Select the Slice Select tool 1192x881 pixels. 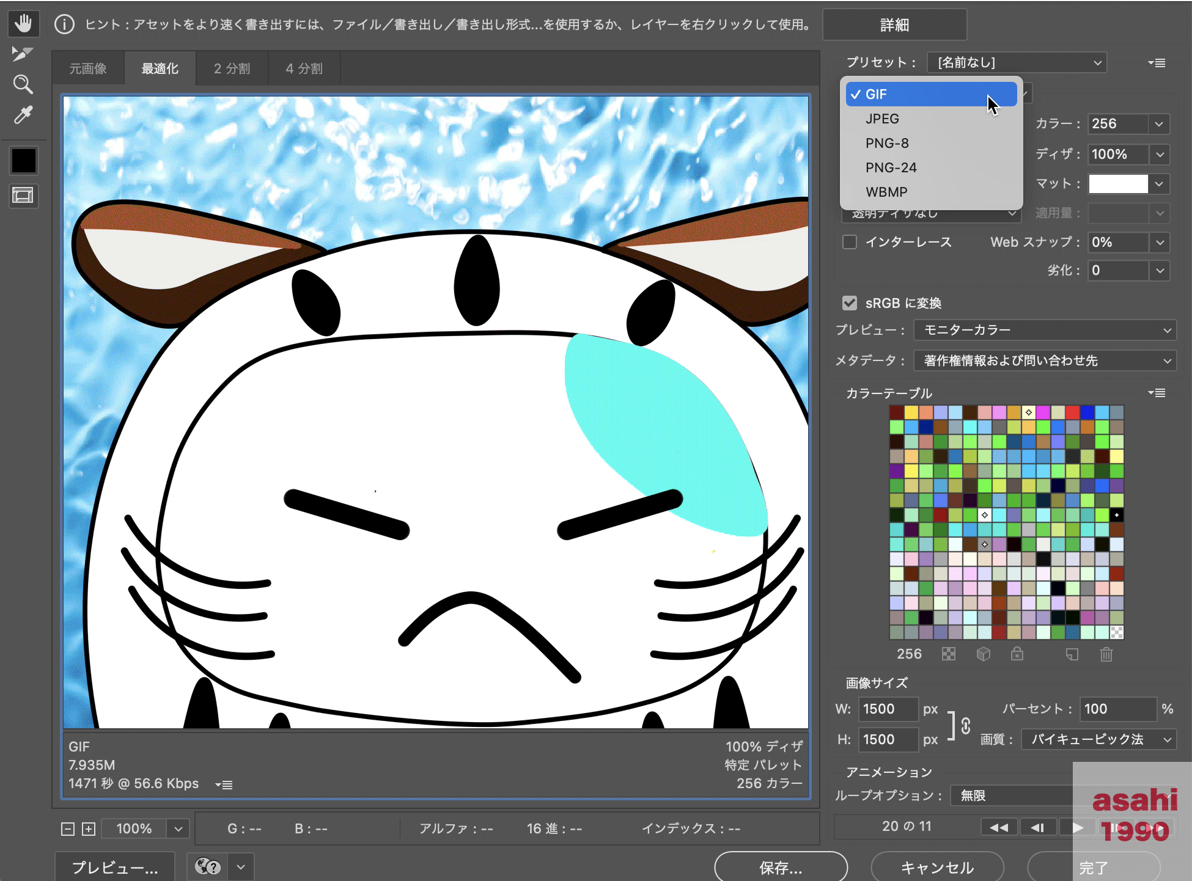[23, 54]
